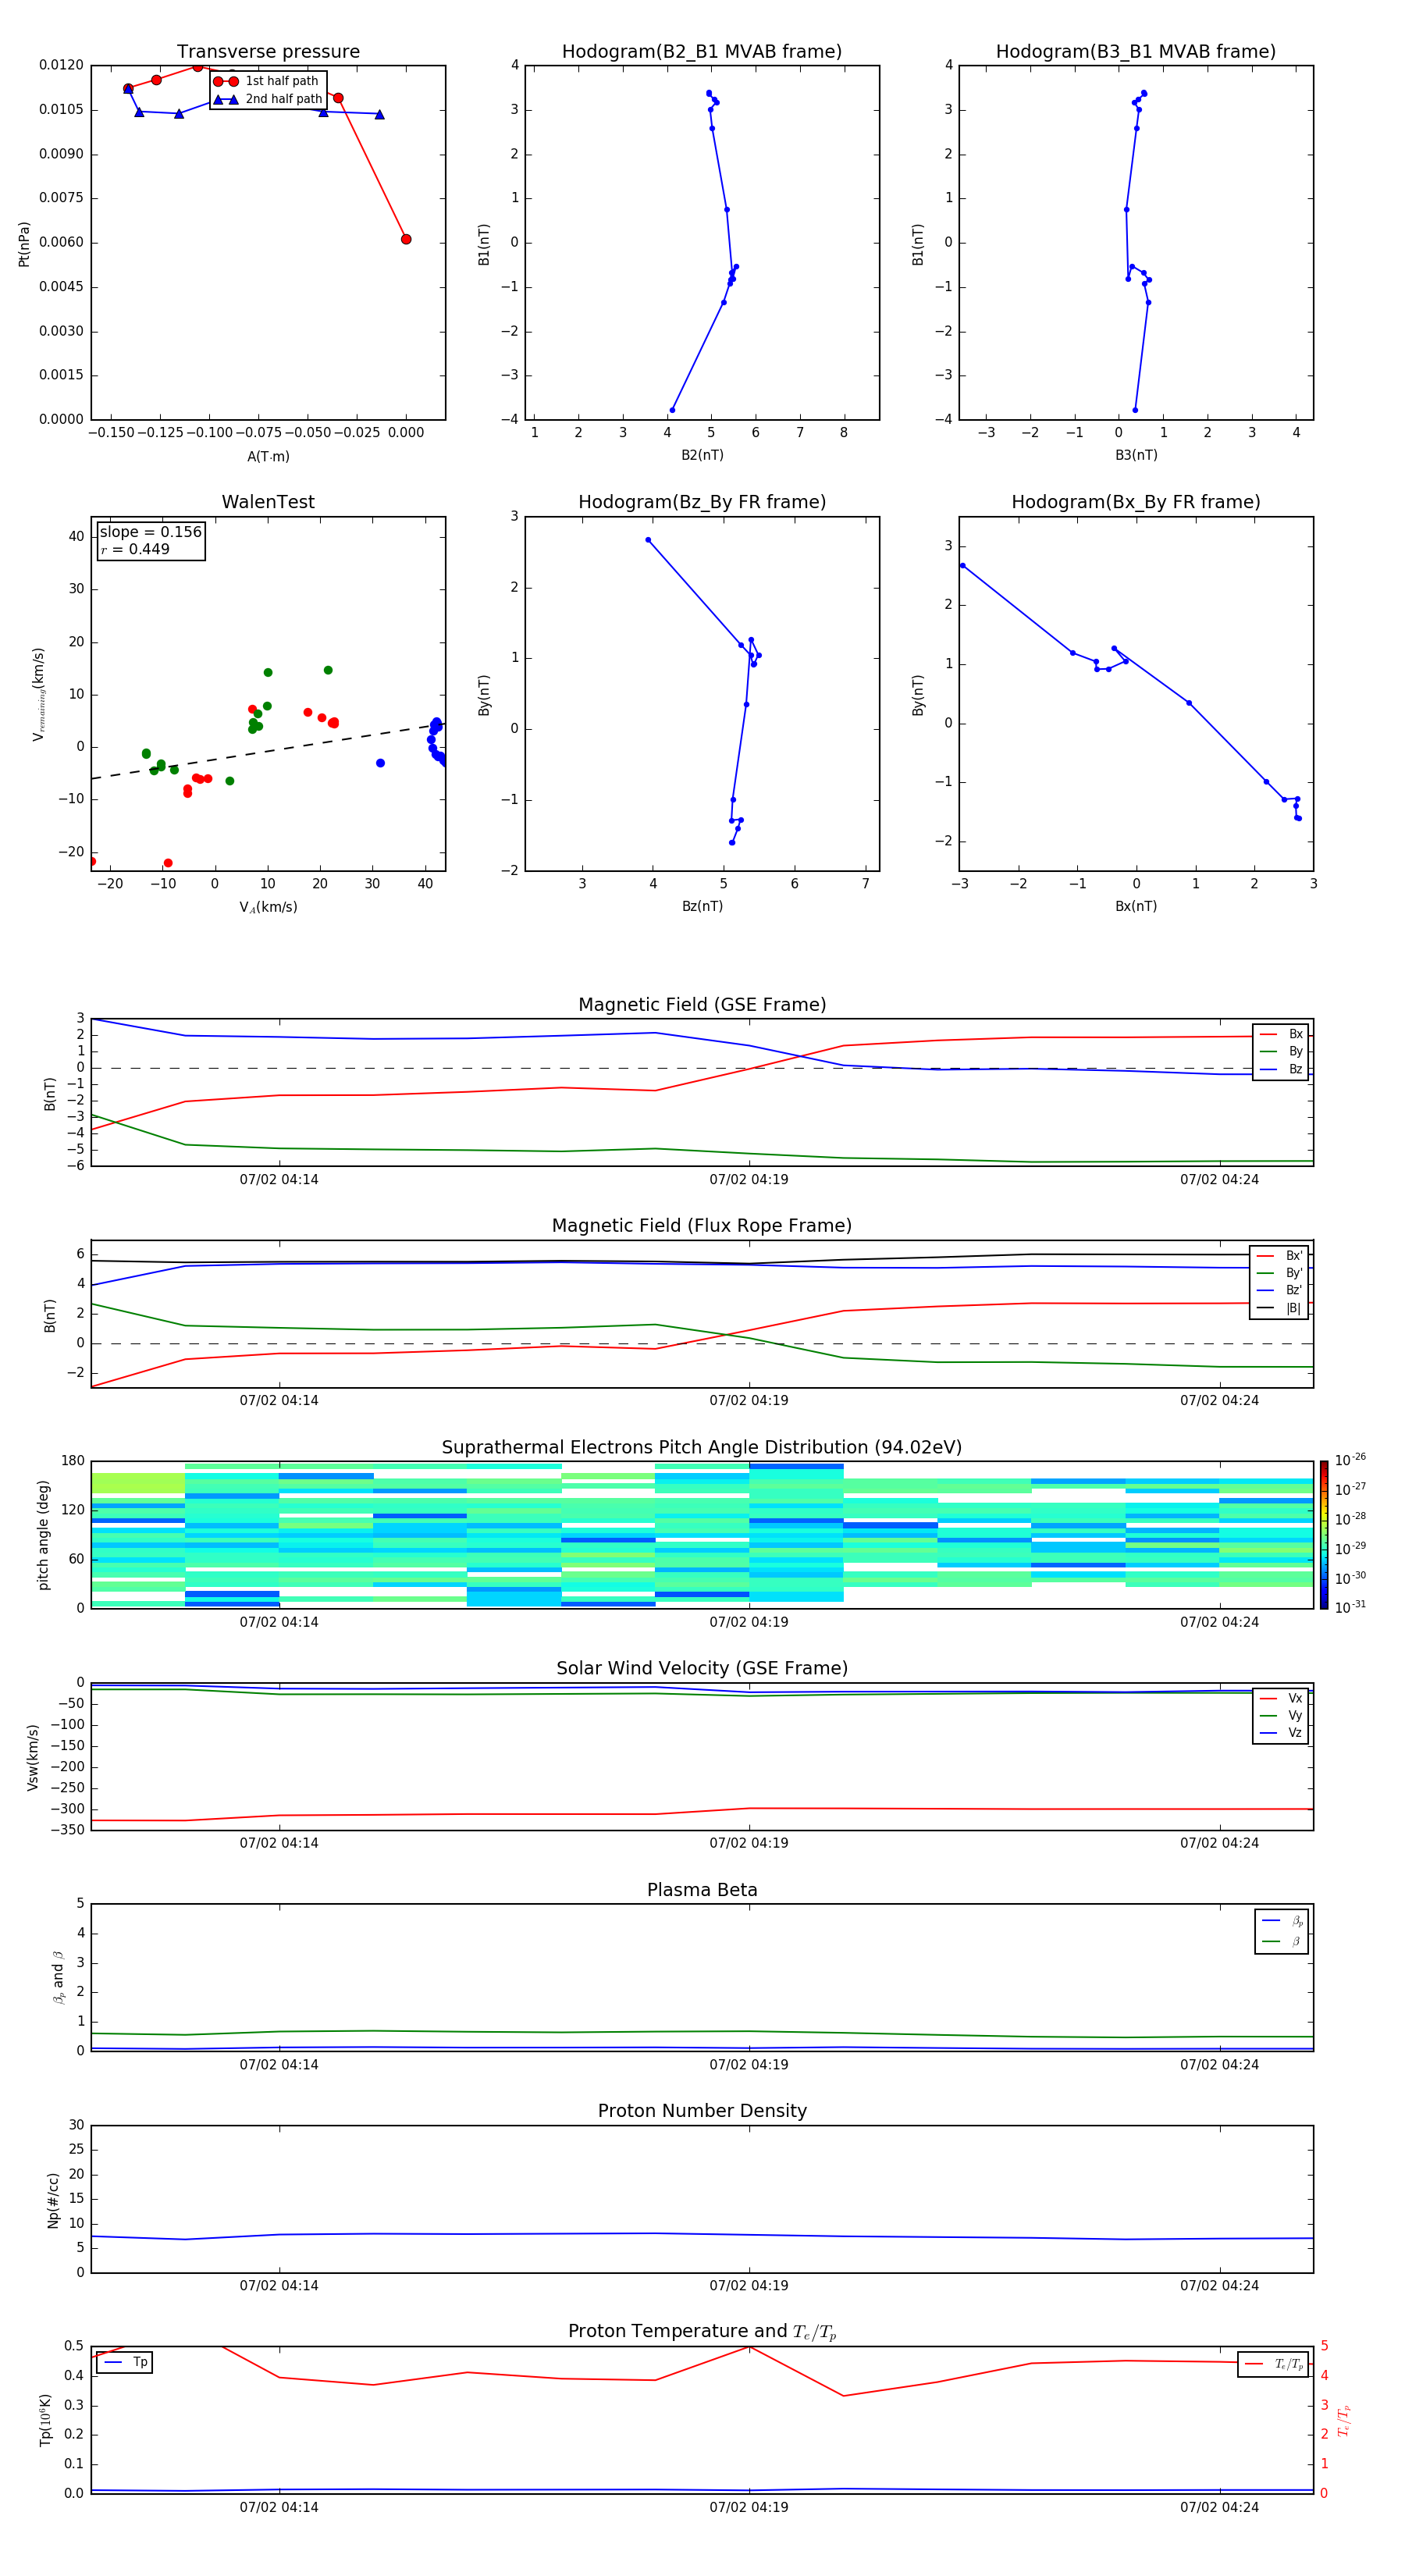Click the 'Proton Number Density' title
1405x2576 pixels.
(x=702, y=2111)
